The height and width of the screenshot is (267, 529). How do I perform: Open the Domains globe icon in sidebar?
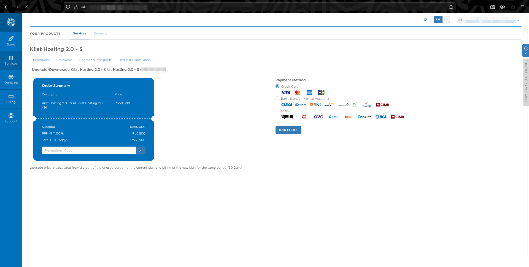tap(11, 77)
